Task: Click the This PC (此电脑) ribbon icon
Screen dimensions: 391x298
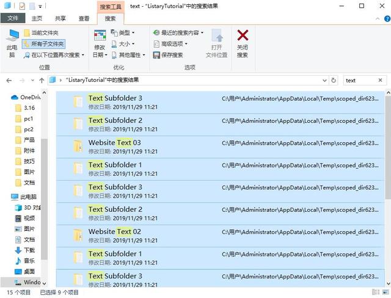Action: [x=12, y=43]
